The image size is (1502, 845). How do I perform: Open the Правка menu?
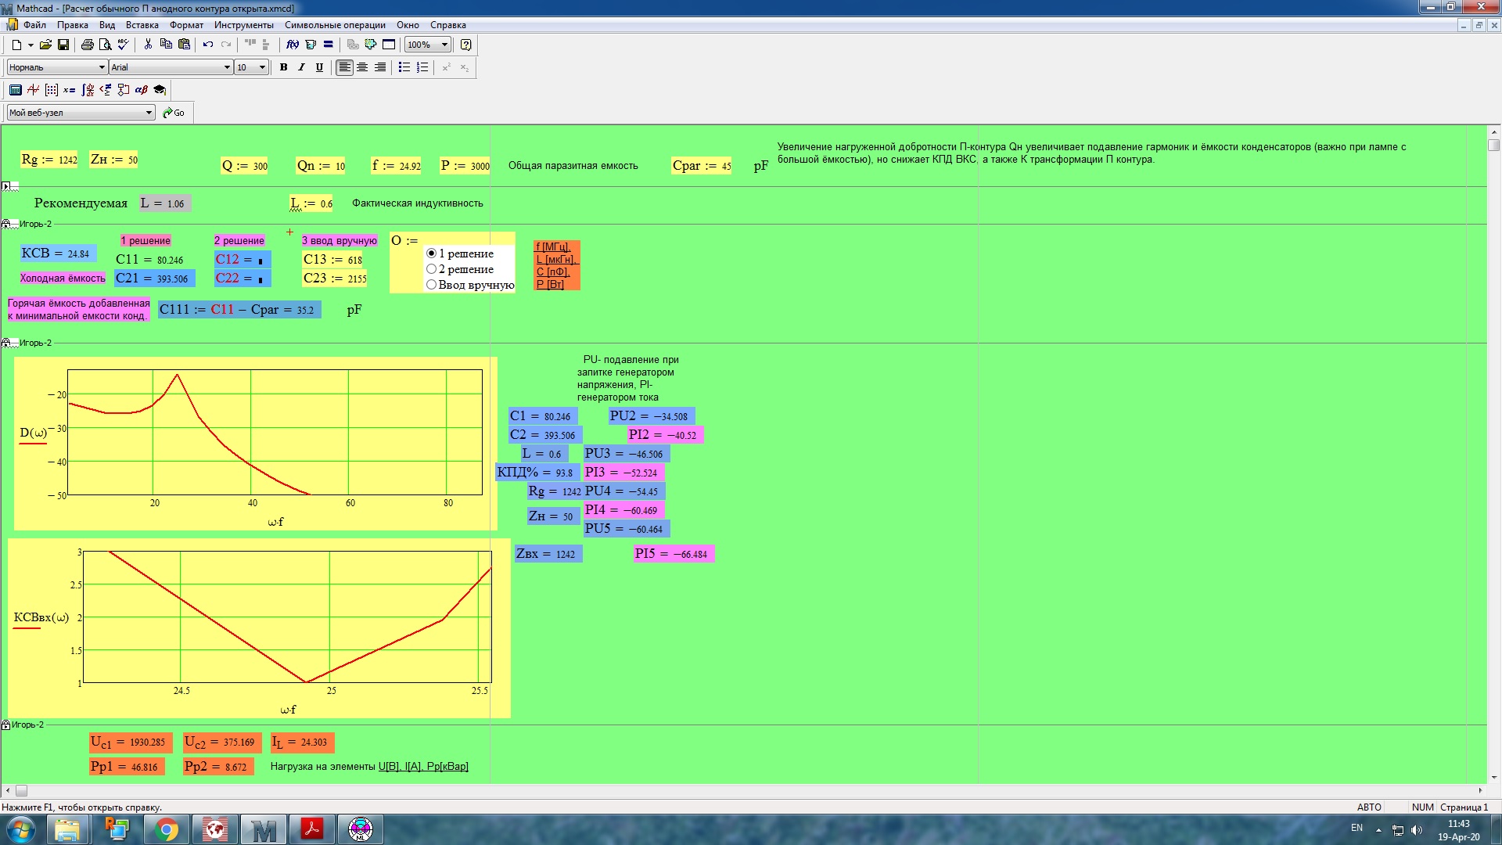click(x=72, y=25)
